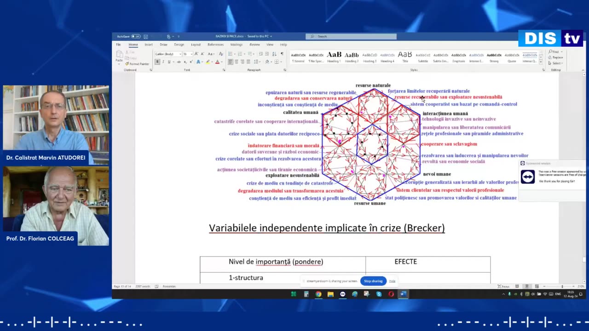Switch to Focus mode in status bar
Viewport: 589px width, 331px height.
point(503,286)
